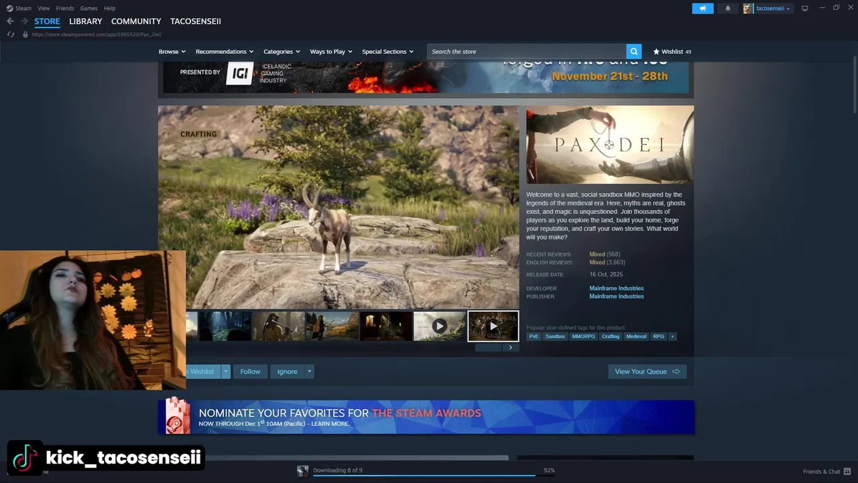This screenshot has height=483, width=858.
Task: Click the PvE tag
Action: [534, 336]
